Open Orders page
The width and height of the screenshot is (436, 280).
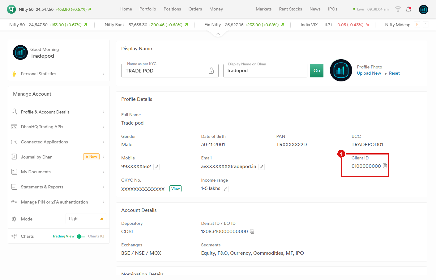195,9
